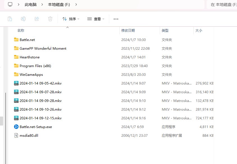Click date 2024/1/7 10:30

coord(134,40)
